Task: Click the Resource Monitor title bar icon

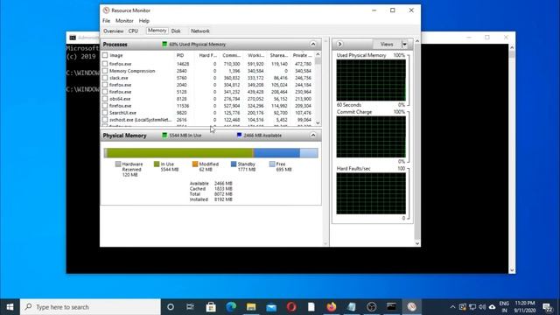Action: pos(106,10)
